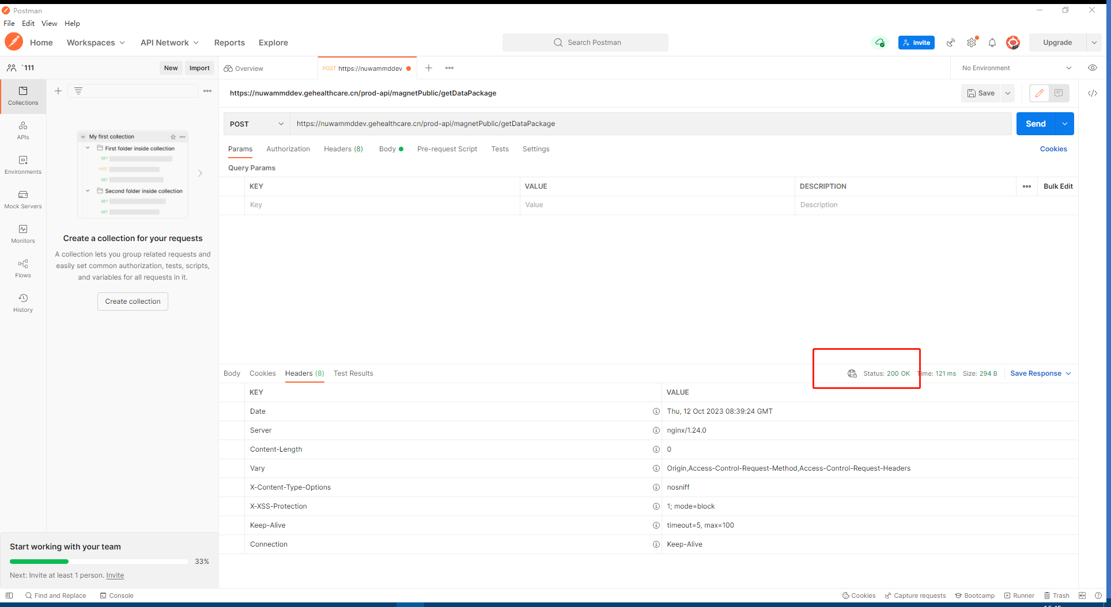Open Collections in the sidebar
This screenshot has height=607, width=1111.
tap(23, 96)
